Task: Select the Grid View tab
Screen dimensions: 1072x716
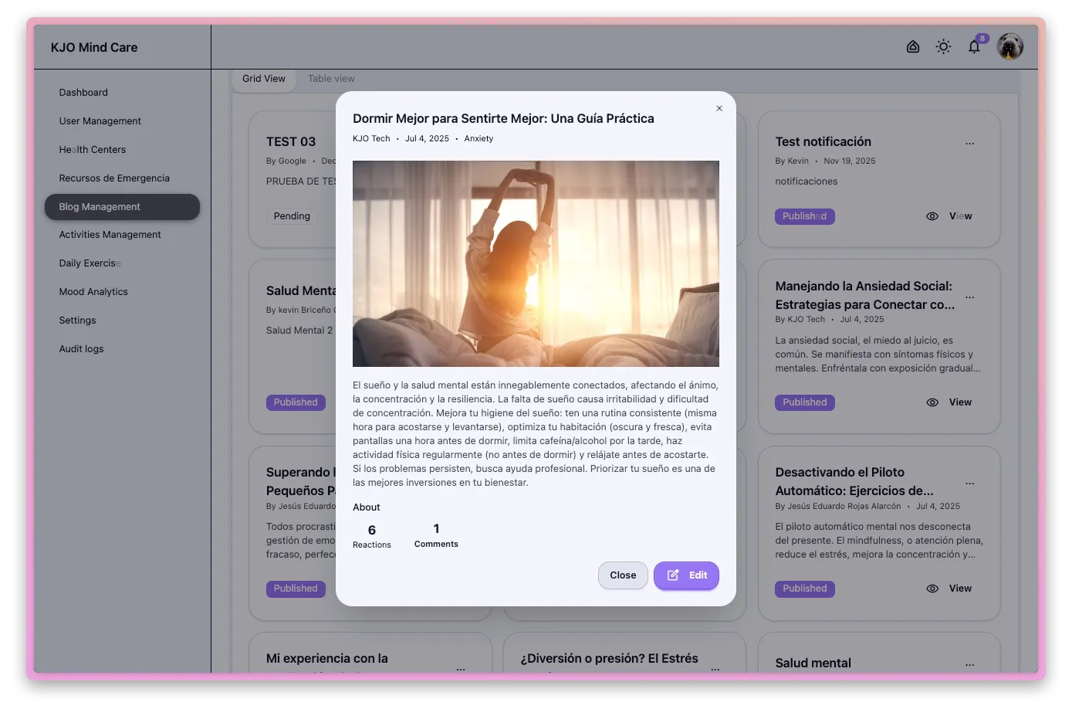Action: [x=264, y=79]
